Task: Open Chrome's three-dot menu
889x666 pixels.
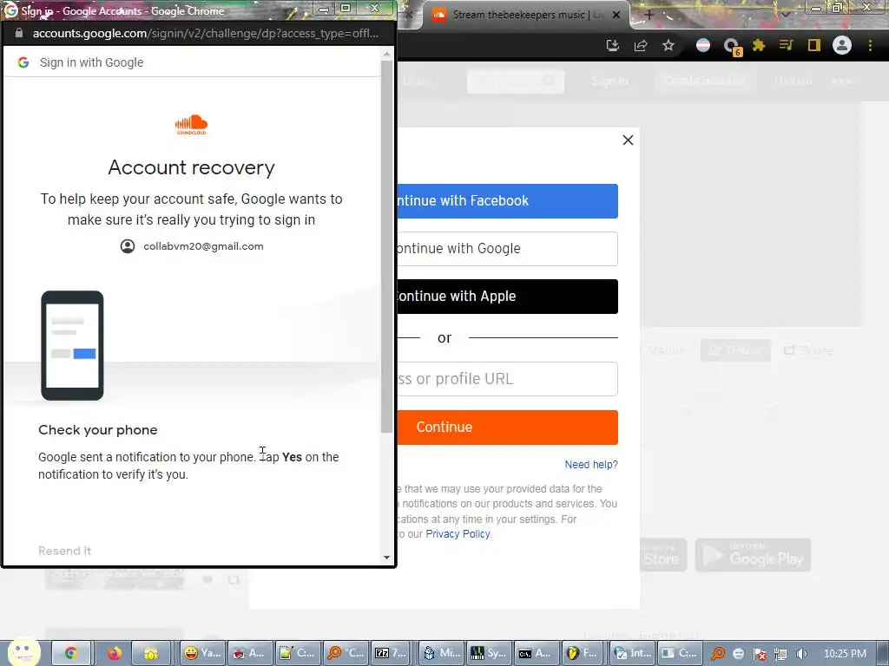Action: coord(870,45)
